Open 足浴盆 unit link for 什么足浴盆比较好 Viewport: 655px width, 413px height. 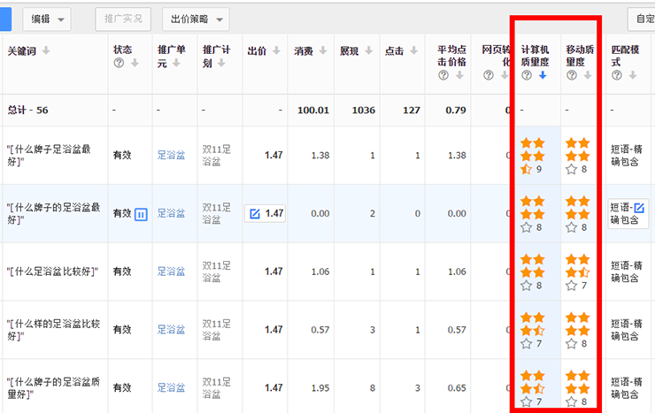click(171, 272)
